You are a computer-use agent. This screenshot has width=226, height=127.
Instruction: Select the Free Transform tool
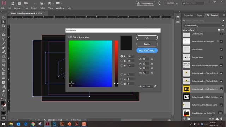pyautogui.click(x=4, y=69)
